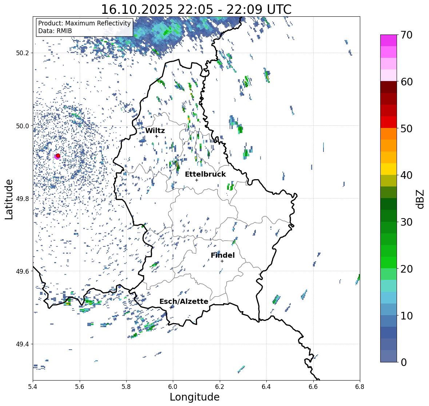Click the cross marker below Wiltz label

click(156, 136)
